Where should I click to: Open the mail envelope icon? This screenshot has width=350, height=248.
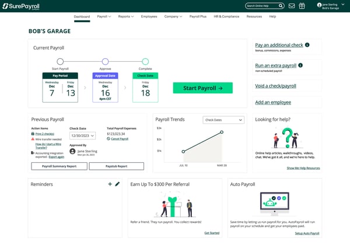(x=292, y=6)
